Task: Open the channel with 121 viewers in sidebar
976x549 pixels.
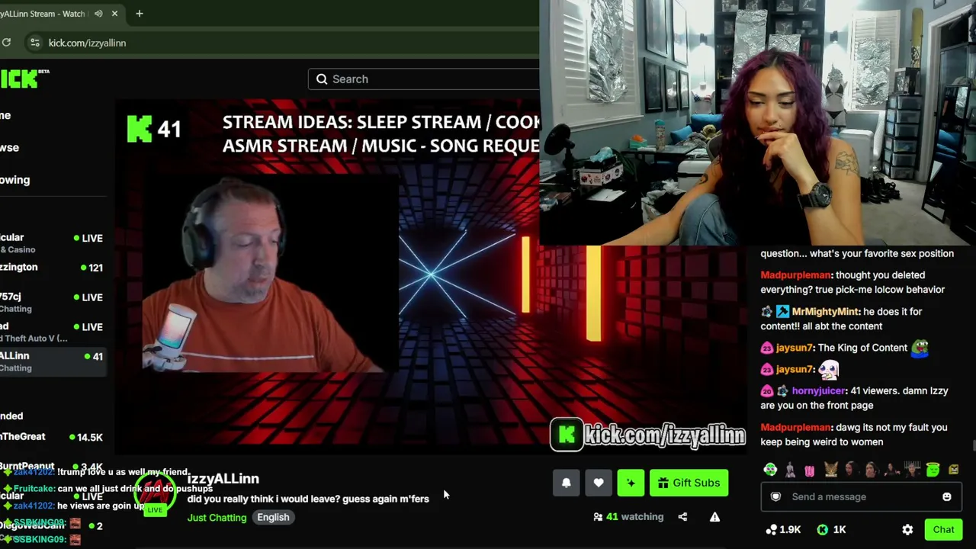Action: point(52,268)
